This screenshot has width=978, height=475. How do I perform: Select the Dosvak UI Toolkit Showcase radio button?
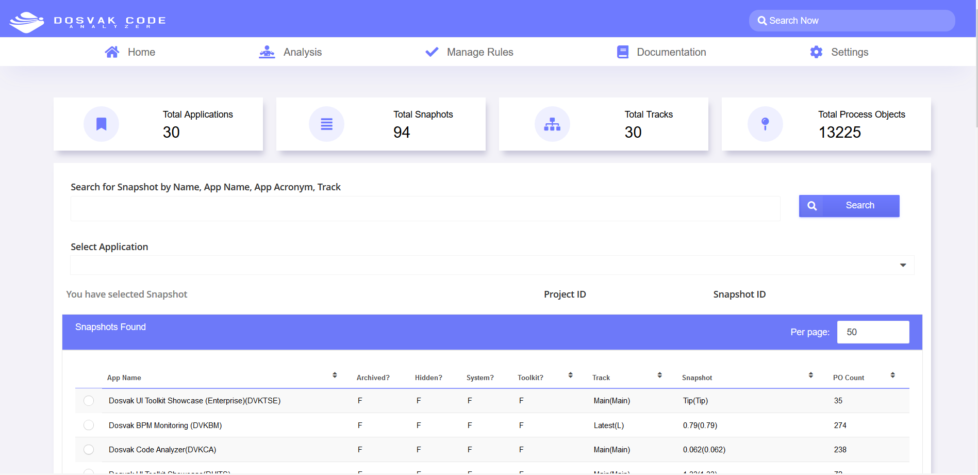88,400
